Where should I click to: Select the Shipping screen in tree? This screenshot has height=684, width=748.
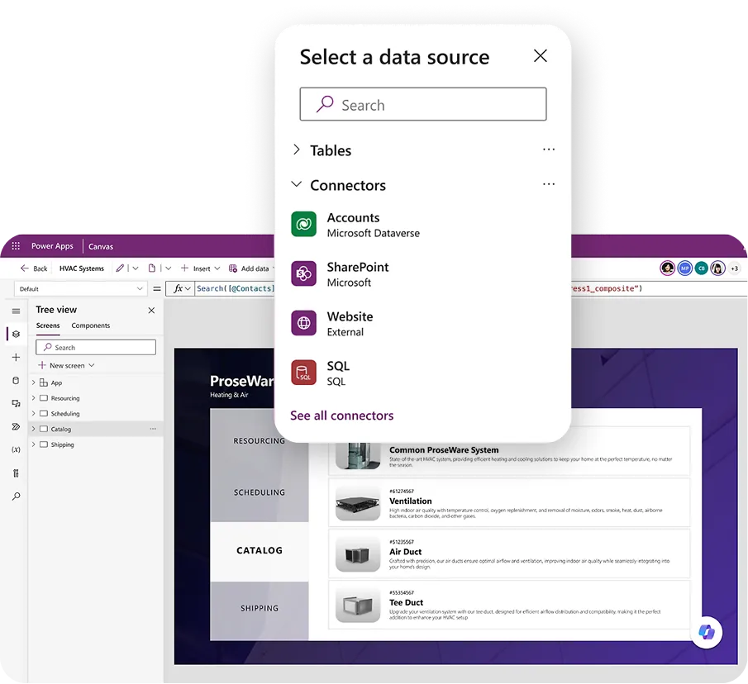pyautogui.click(x=62, y=444)
